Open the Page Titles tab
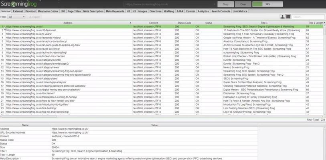This screenshot has height=160, width=326. 74,12
